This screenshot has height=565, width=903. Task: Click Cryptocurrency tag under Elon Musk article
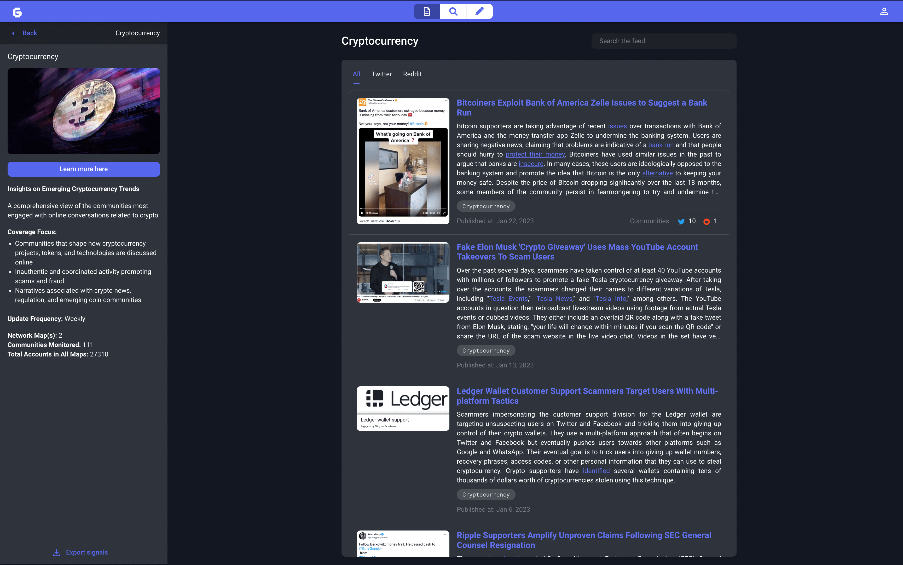click(x=486, y=350)
